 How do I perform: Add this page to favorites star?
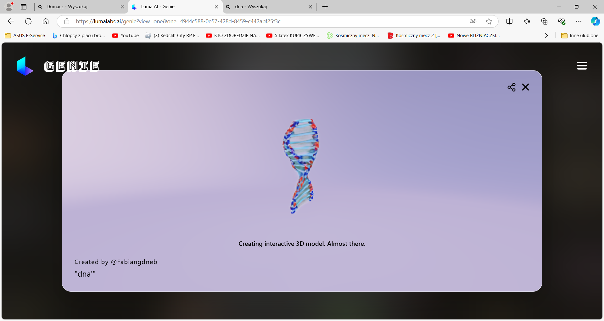489,21
